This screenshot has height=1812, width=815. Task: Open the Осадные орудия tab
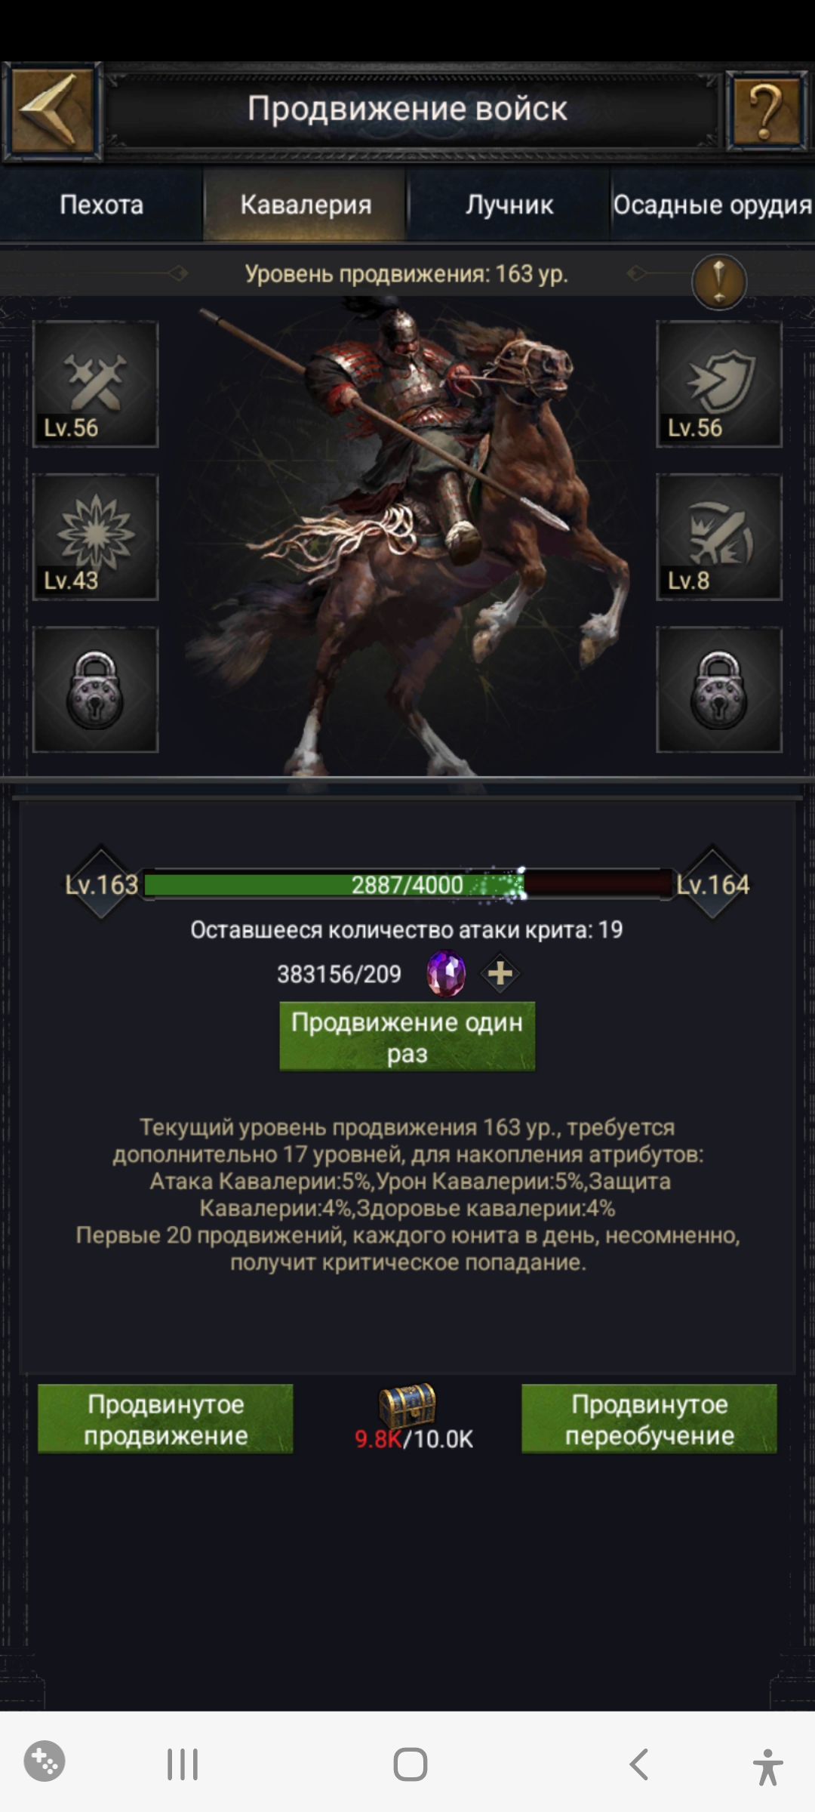(712, 205)
